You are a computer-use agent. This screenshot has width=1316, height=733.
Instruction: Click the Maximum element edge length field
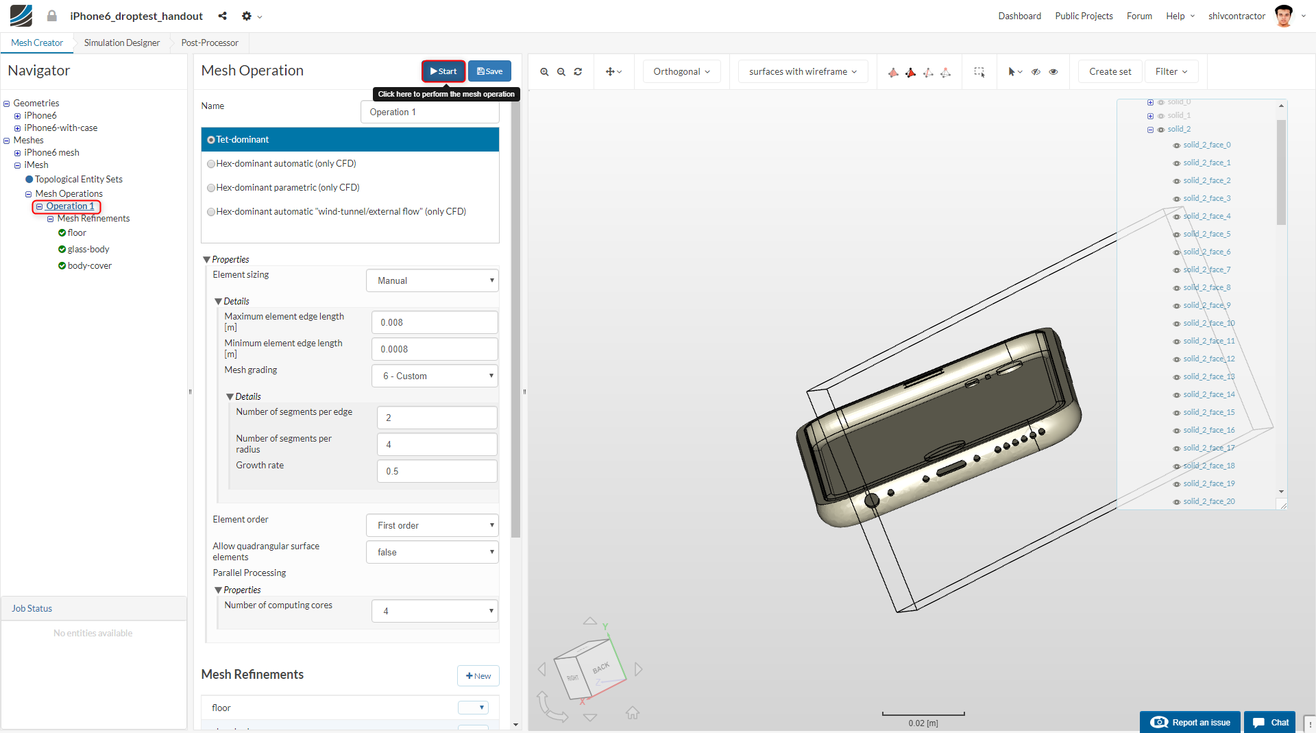[x=435, y=322]
